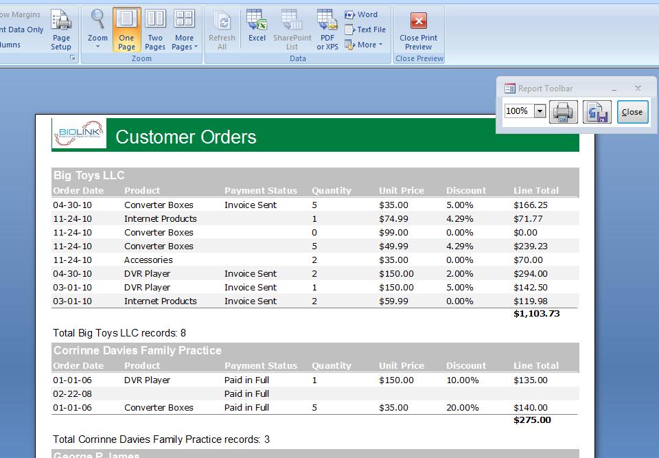Screen dimensions: 659x458
Task: Click Close Print Preview
Action: point(418,30)
